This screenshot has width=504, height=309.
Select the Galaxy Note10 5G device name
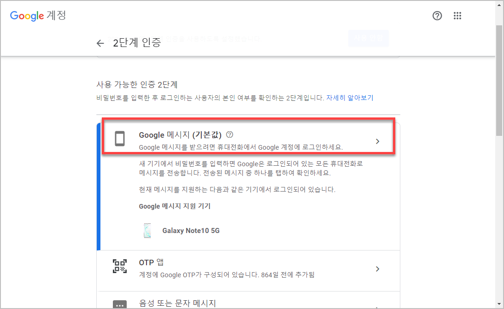coord(191,231)
